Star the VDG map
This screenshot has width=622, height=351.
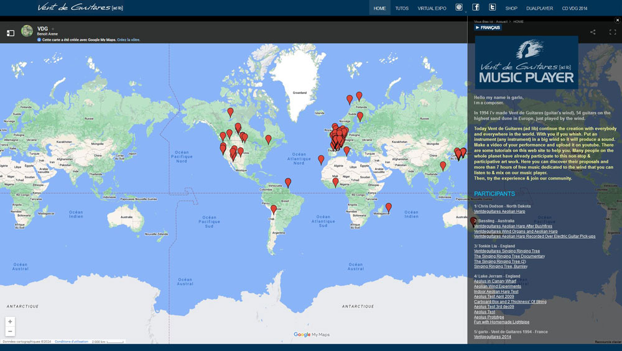tap(53, 29)
